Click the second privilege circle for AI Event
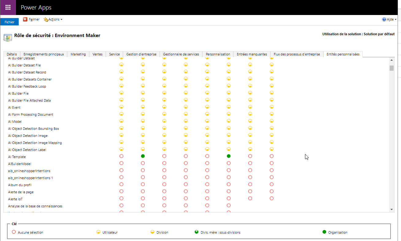Screen dimensions: 401x241 point(143,107)
